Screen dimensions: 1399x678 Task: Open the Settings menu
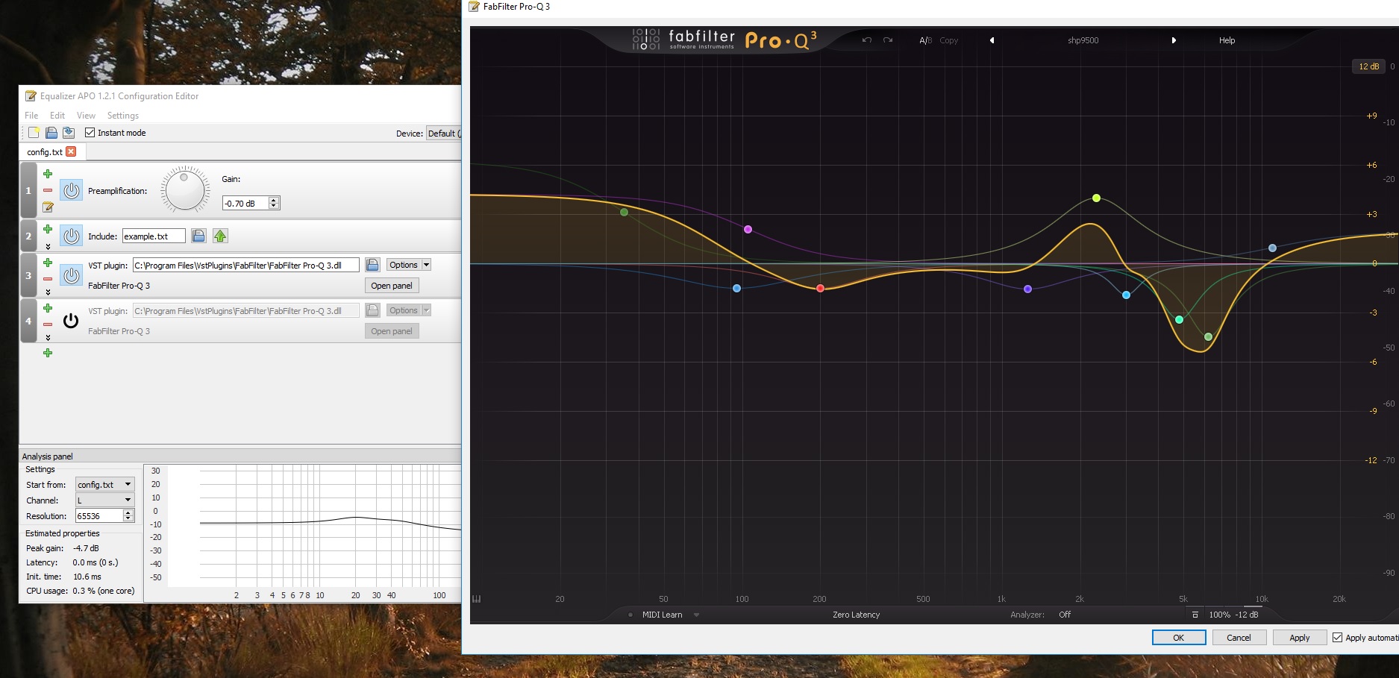pos(123,116)
